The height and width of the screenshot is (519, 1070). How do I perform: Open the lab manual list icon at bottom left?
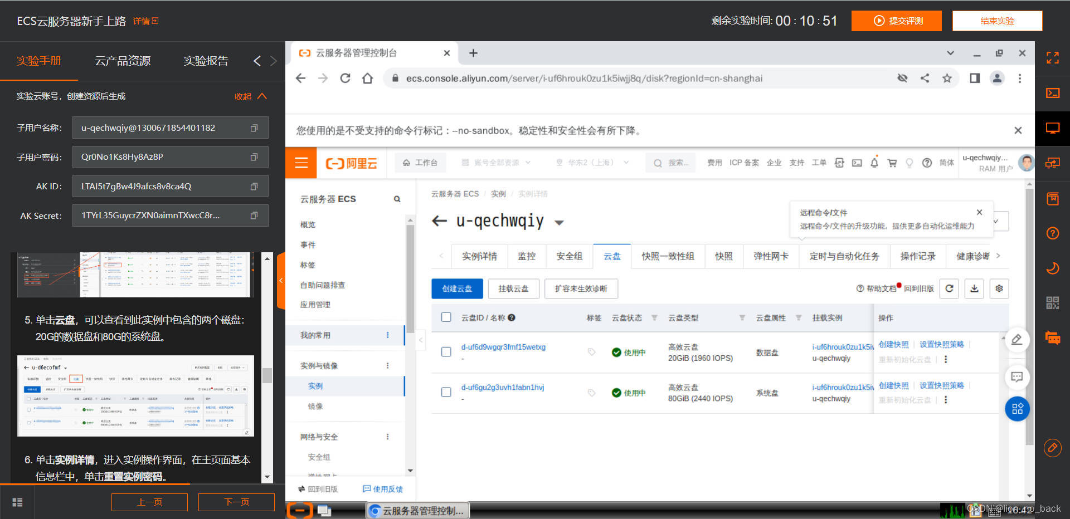tap(17, 502)
